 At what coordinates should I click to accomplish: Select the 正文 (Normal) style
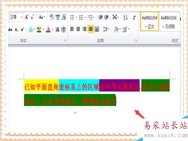(150, 21)
